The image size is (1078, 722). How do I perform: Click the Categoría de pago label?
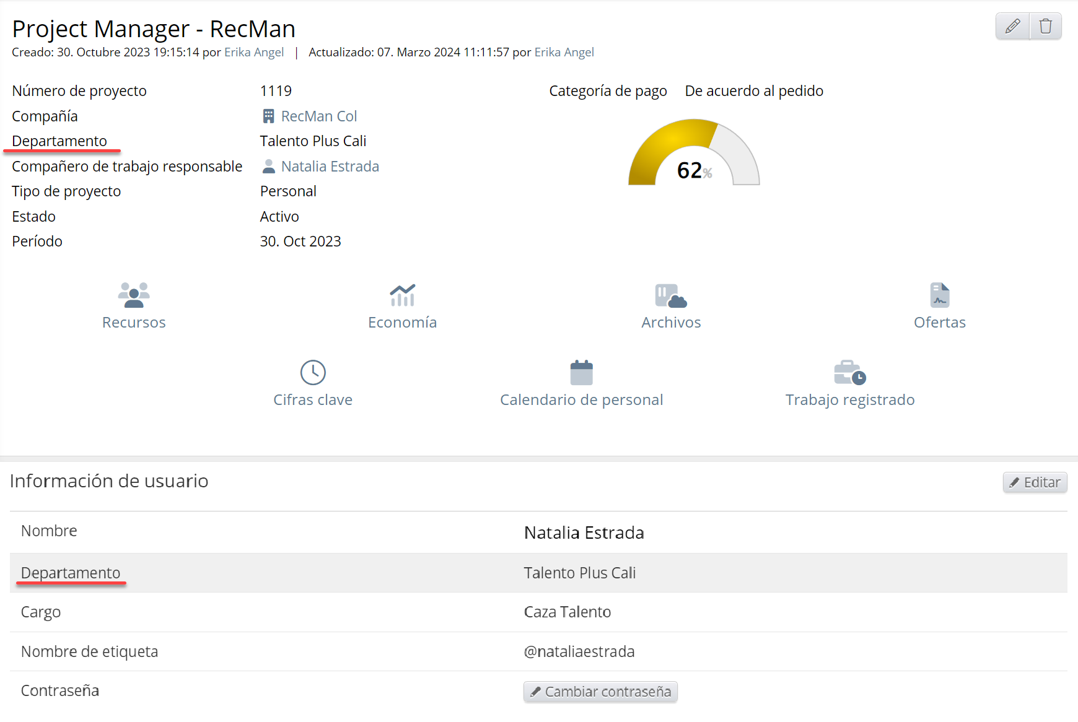(608, 91)
